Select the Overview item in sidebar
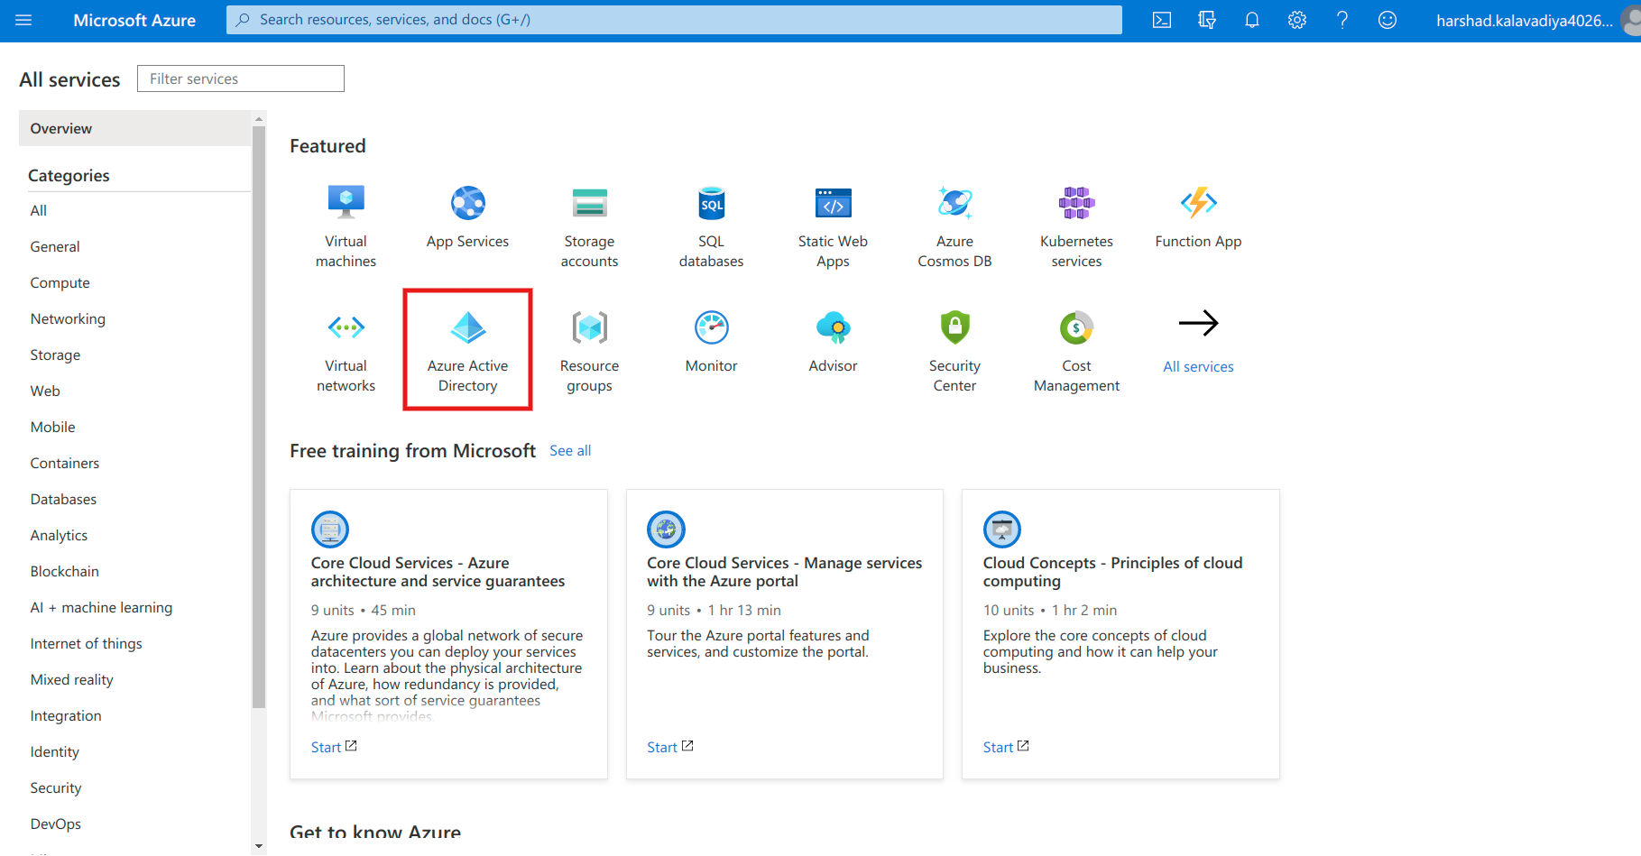The width and height of the screenshot is (1641, 856). [x=134, y=128]
